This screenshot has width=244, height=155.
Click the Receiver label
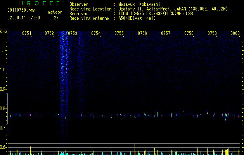(x=79, y=14)
